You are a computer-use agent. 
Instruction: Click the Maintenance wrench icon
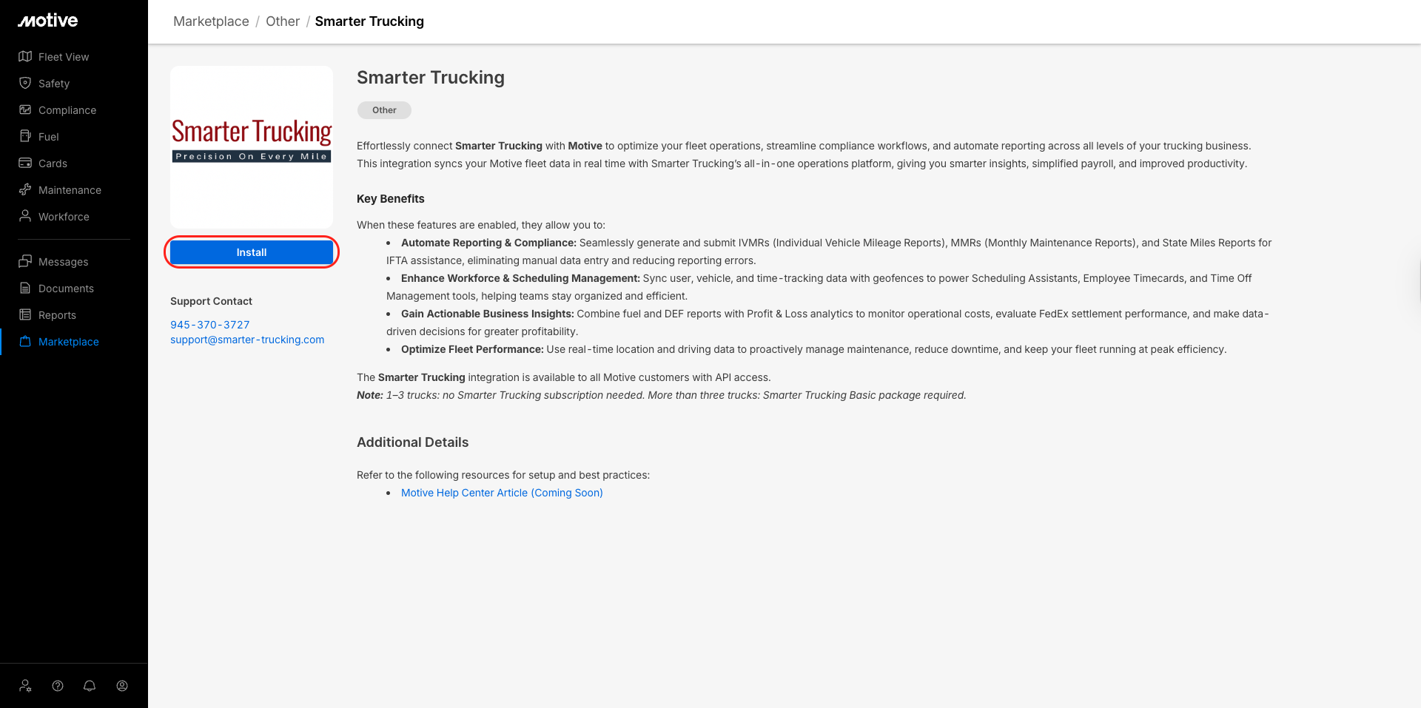click(x=25, y=190)
